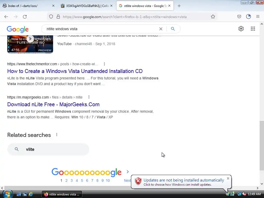
Task: Open Save to Pocket icon
Action: click(x=239, y=16)
